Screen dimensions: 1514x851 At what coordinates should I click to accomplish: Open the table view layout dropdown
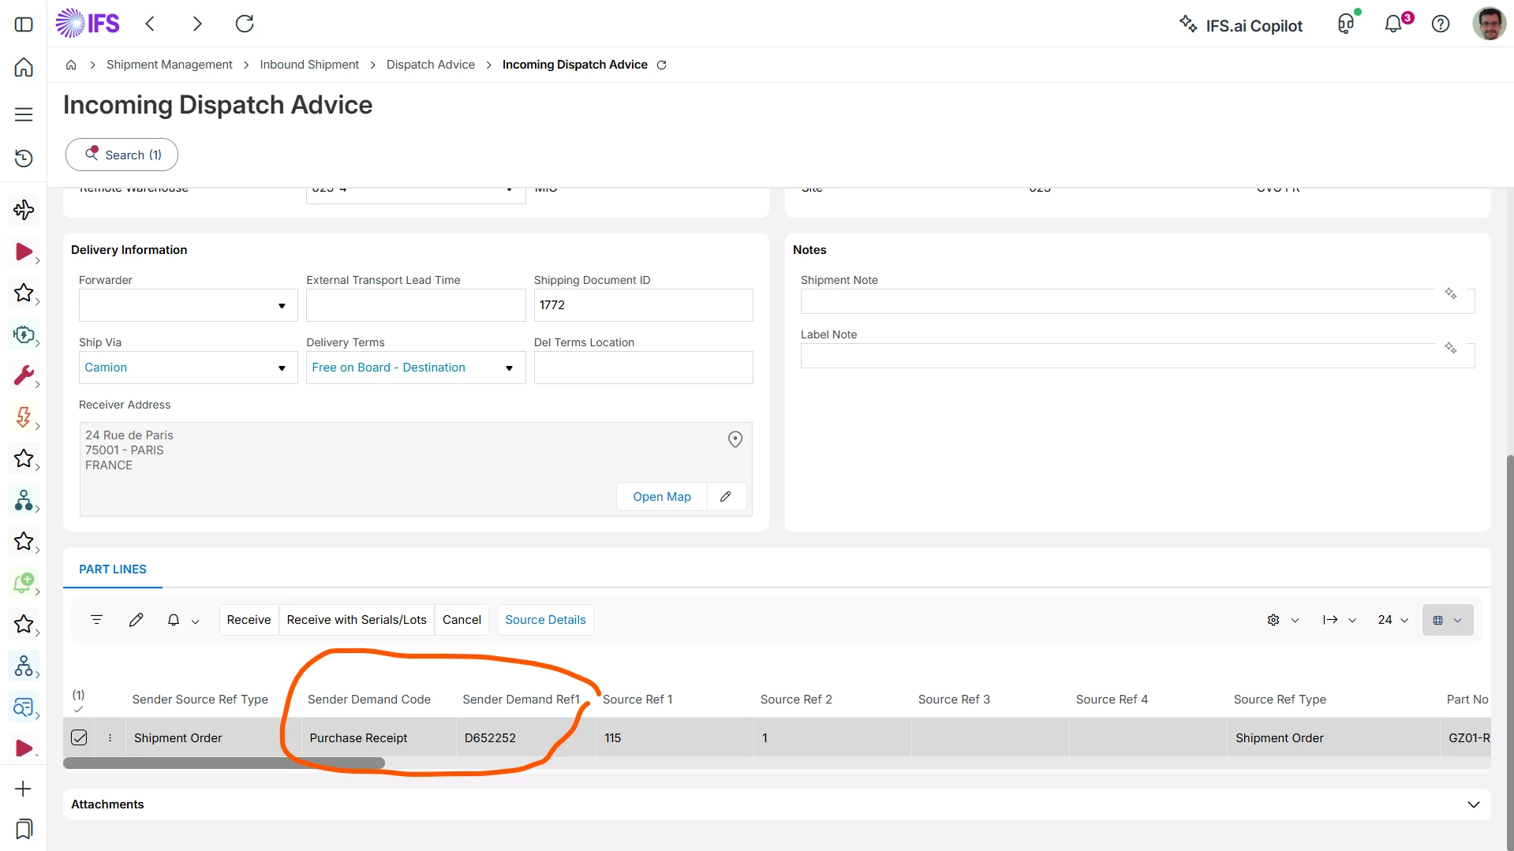point(1448,620)
